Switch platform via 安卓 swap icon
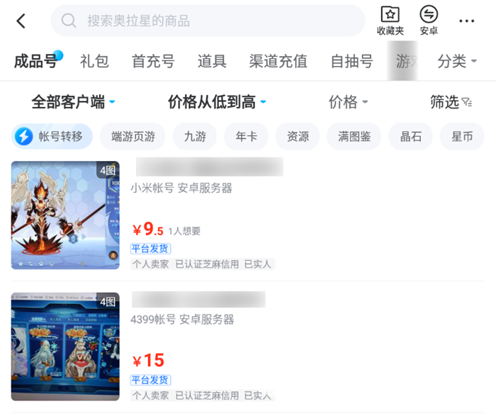 429,14
